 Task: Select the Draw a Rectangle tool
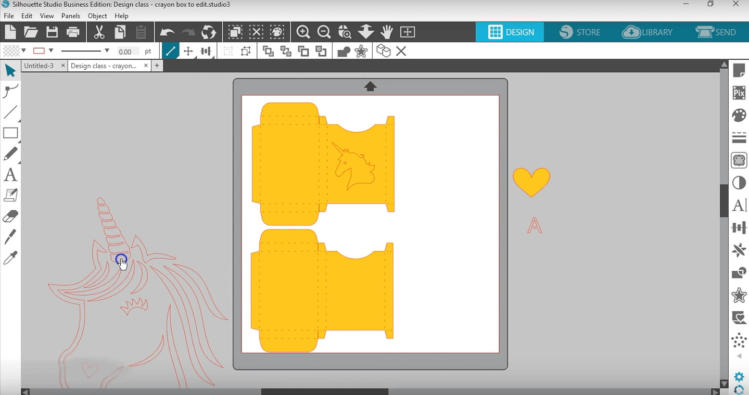[x=10, y=133]
